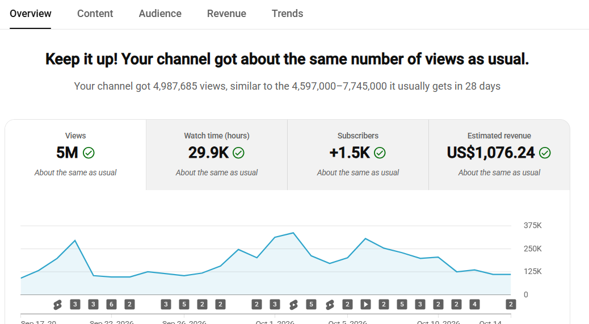Image resolution: width=589 pixels, height=324 pixels.
Task: Click 'About the same as usual' under Subscribers
Action: coord(358,172)
